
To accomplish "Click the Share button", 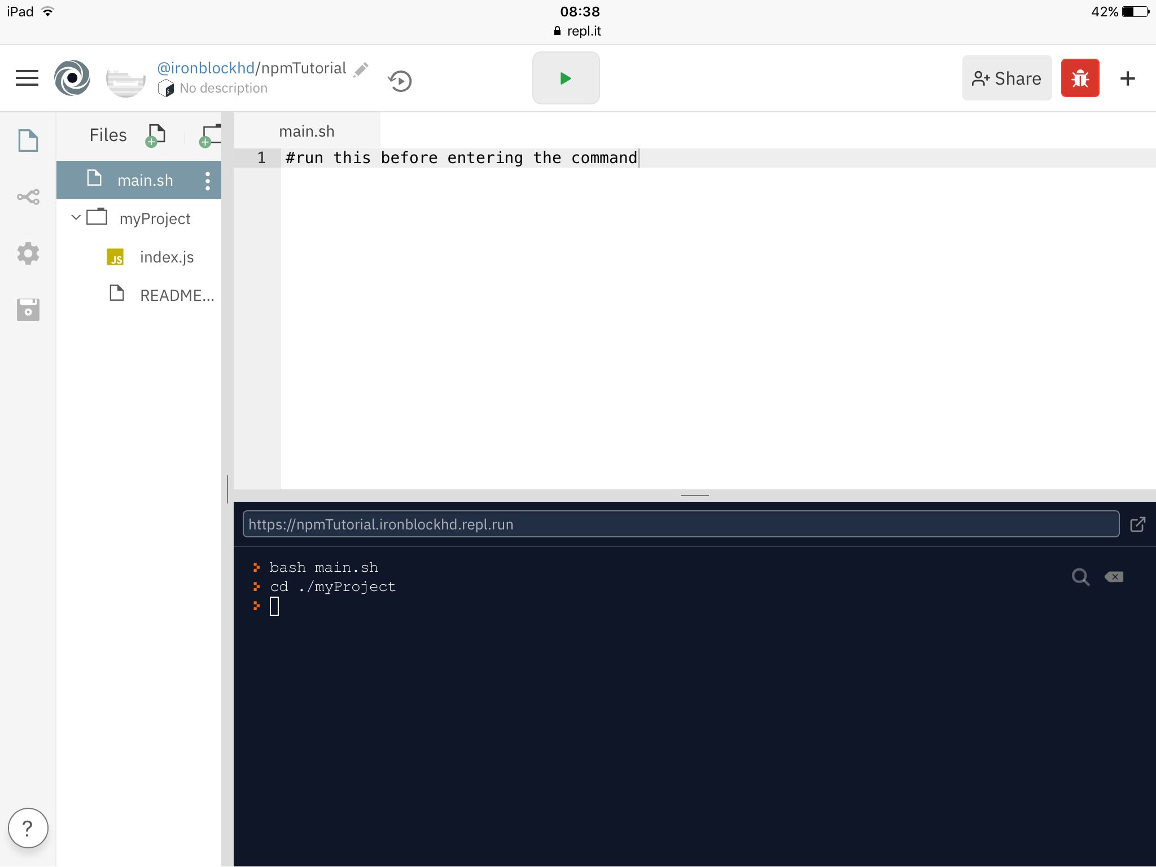I will tap(1006, 78).
